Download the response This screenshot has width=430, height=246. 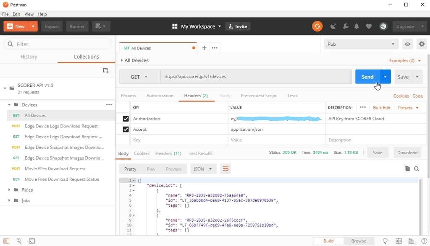point(407,153)
